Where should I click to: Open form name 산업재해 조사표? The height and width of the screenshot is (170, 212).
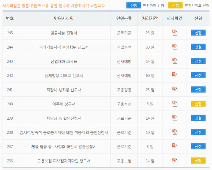click(x=64, y=61)
